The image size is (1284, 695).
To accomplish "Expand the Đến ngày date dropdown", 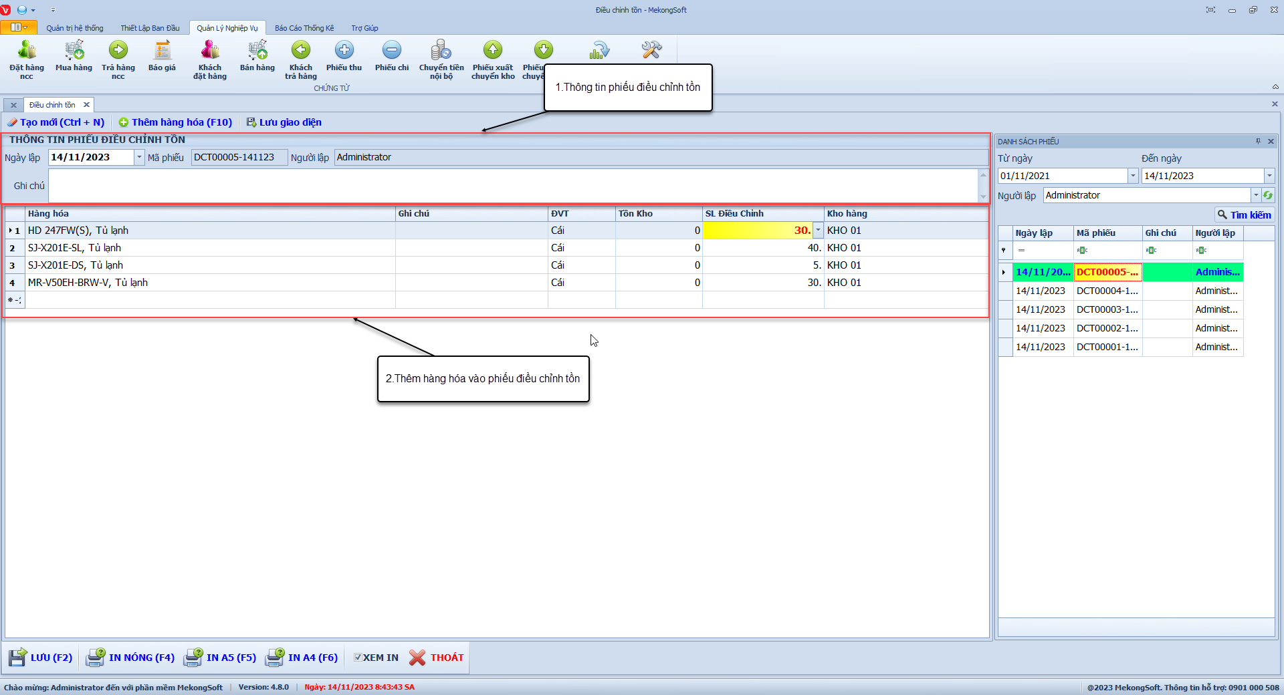I will pos(1269,176).
